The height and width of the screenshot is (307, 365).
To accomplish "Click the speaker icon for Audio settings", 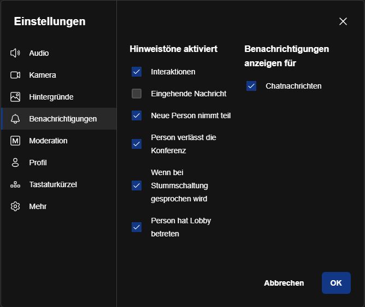I will point(15,53).
